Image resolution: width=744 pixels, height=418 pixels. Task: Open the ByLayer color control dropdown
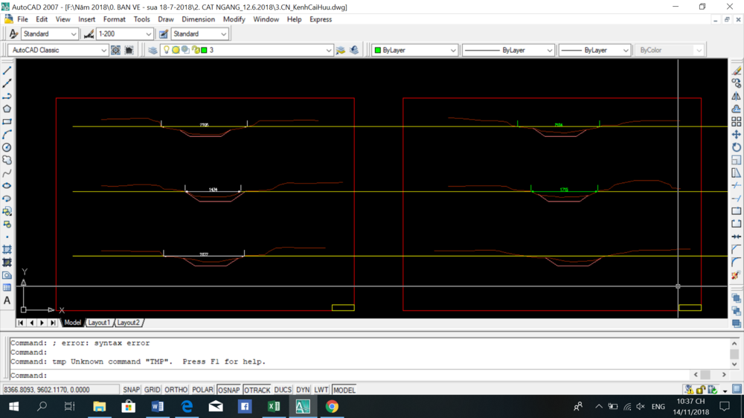coord(453,51)
